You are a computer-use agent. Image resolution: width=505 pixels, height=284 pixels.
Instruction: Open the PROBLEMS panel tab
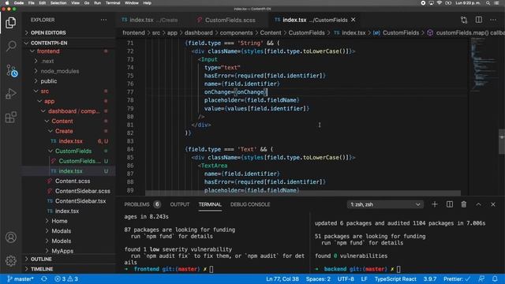click(142, 204)
